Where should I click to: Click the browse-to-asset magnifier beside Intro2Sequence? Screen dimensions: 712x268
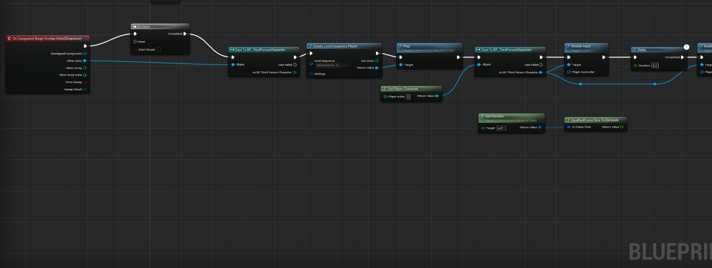[x=348, y=65]
